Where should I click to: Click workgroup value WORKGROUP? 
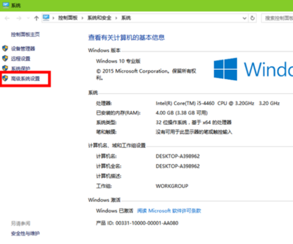point(172,186)
